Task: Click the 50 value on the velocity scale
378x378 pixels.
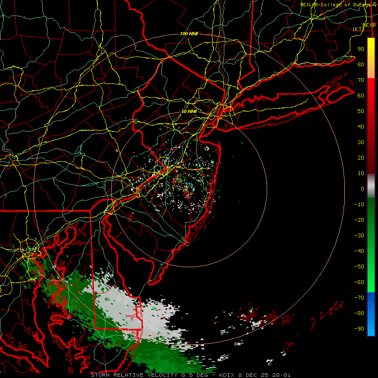Action: tap(361, 111)
